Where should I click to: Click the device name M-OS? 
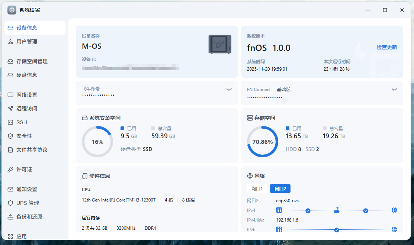[x=92, y=46]
